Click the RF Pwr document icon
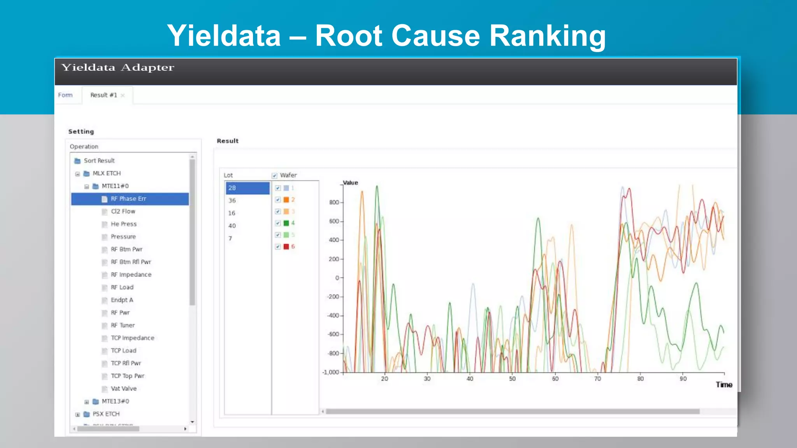Image resolution: width=797 pixels, height=448 pixels. (x=104, y=313)
